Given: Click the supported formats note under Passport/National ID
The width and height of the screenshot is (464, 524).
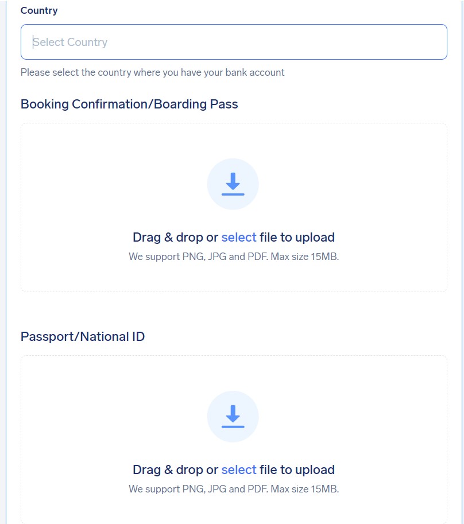Looking at the screenshot, I should coord(234,489).
